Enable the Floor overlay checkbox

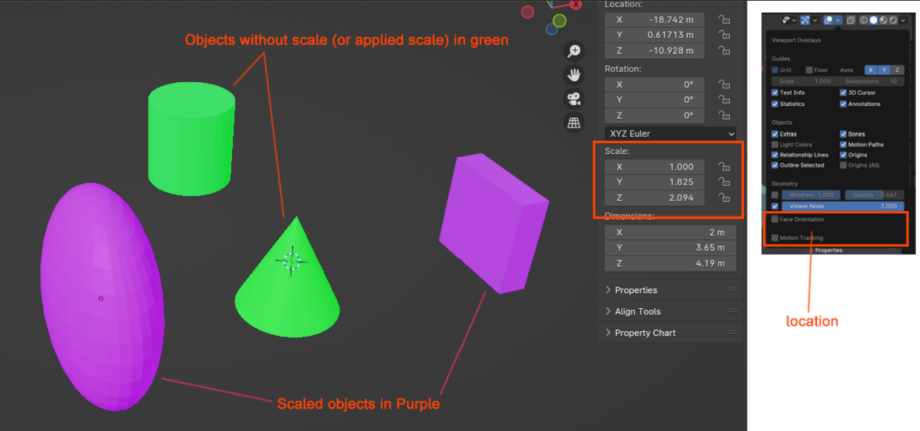pyautogui.click(x=809, y=70)
